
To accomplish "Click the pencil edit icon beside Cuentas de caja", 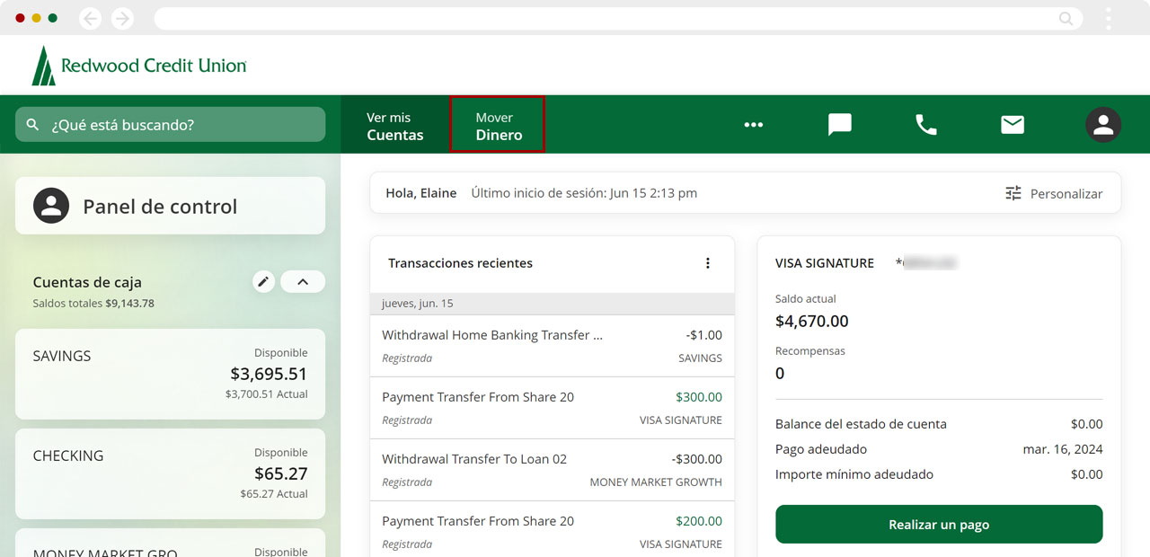I will [263, 282].
